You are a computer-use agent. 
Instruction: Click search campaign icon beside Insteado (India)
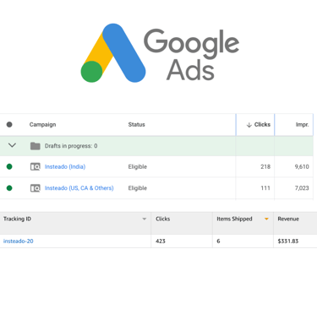(36, 166)
